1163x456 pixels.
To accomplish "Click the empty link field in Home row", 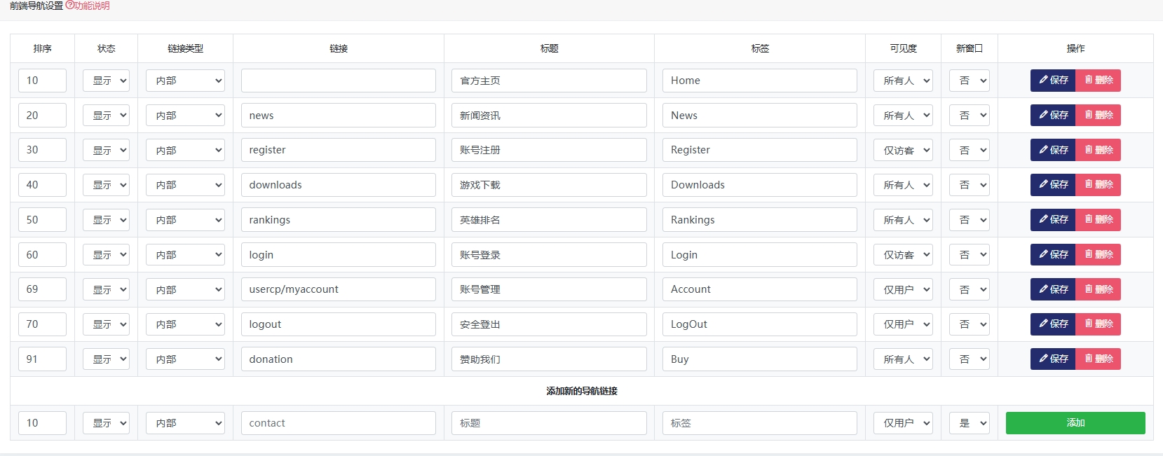I will point(338,81).
